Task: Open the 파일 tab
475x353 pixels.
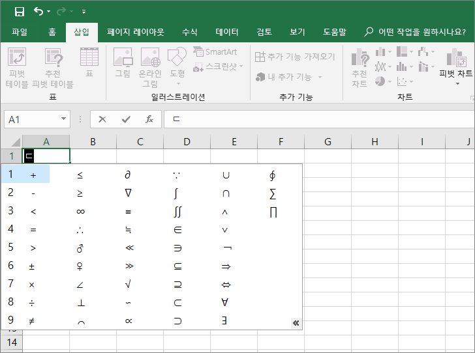Action: [x=20, y=32]
